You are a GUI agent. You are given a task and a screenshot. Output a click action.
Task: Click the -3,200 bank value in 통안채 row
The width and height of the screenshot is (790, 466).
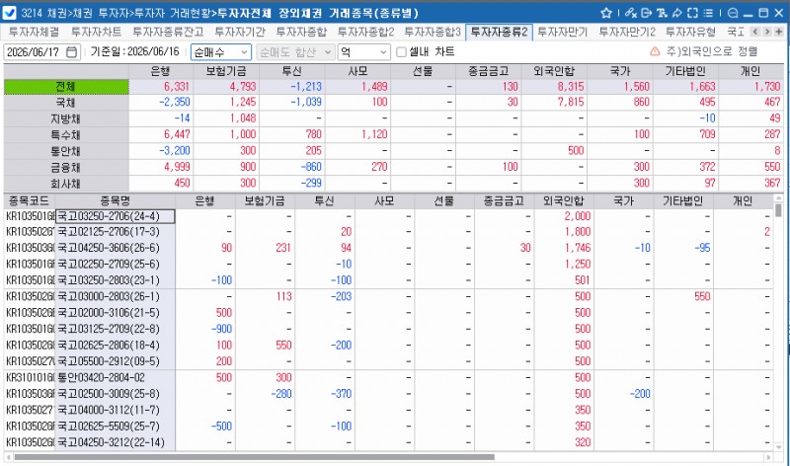click(x=175, y=151)
